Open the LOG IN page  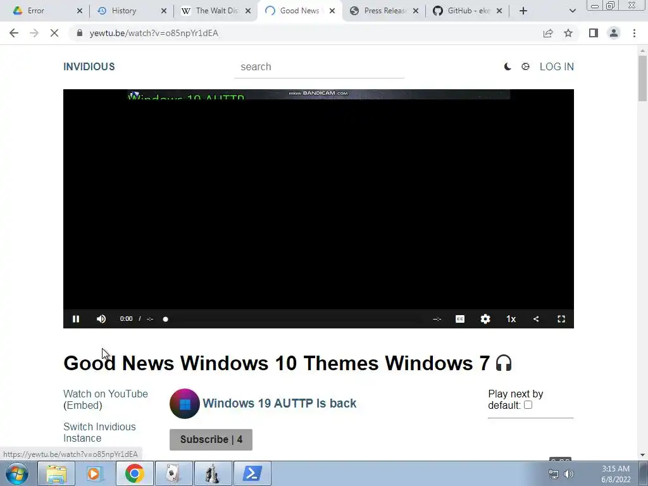point(557,66)
